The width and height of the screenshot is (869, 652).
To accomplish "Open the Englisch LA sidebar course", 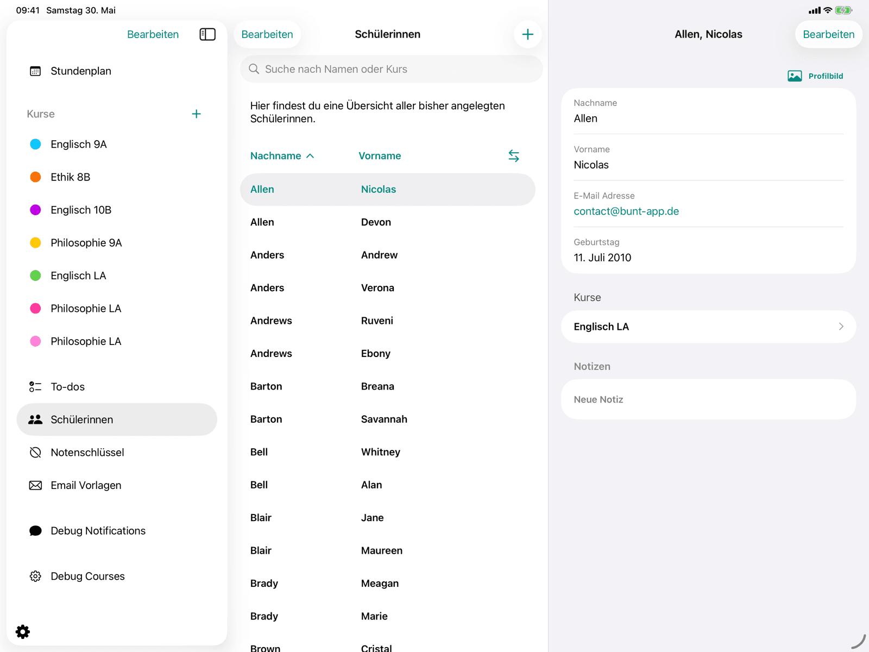I will [x=117, y=276].
